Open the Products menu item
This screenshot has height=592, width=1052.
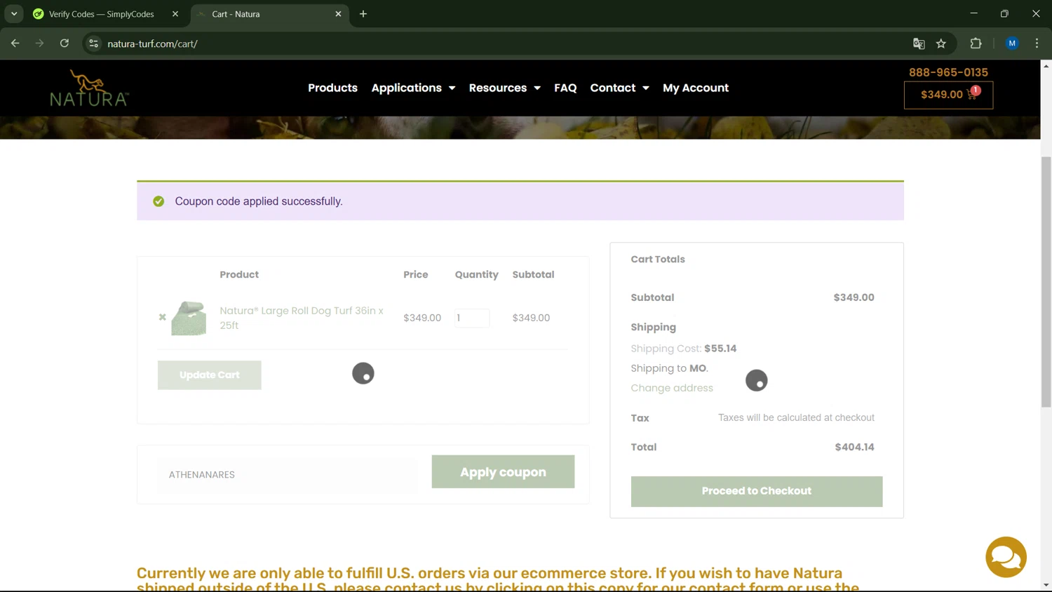332,88
